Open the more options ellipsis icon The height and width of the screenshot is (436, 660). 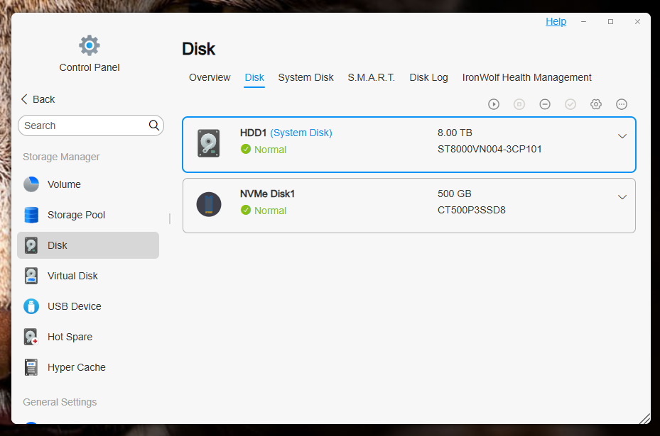click(622, 104)
